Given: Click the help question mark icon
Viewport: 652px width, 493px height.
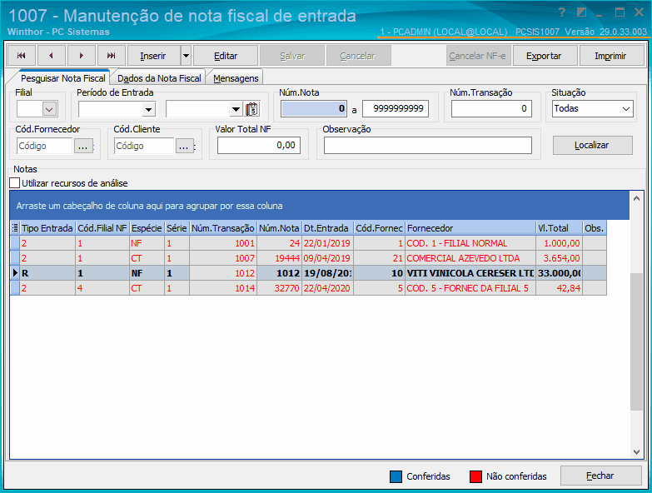Looking at the screenshot, I should click(563, 12).
